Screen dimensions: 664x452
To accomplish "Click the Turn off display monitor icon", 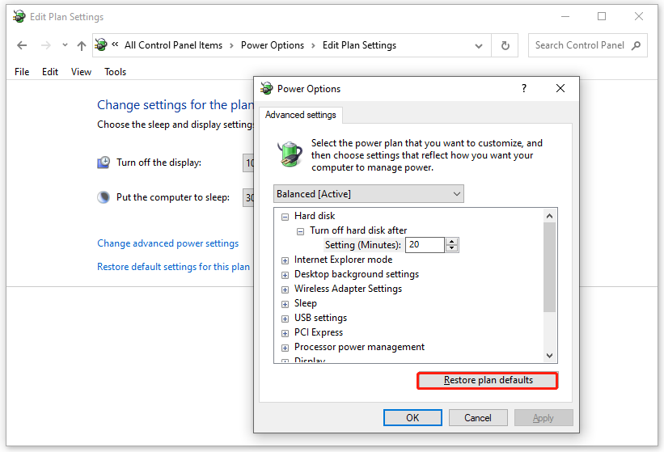I will 104,163.
